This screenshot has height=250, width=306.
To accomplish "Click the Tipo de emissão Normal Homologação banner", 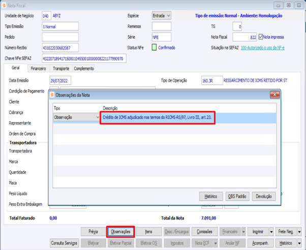I will (x=239, y=16).
